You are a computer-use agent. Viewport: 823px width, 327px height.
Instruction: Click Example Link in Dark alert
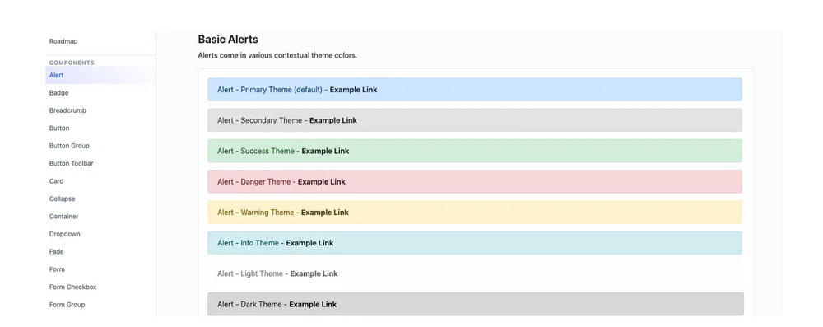313,305
